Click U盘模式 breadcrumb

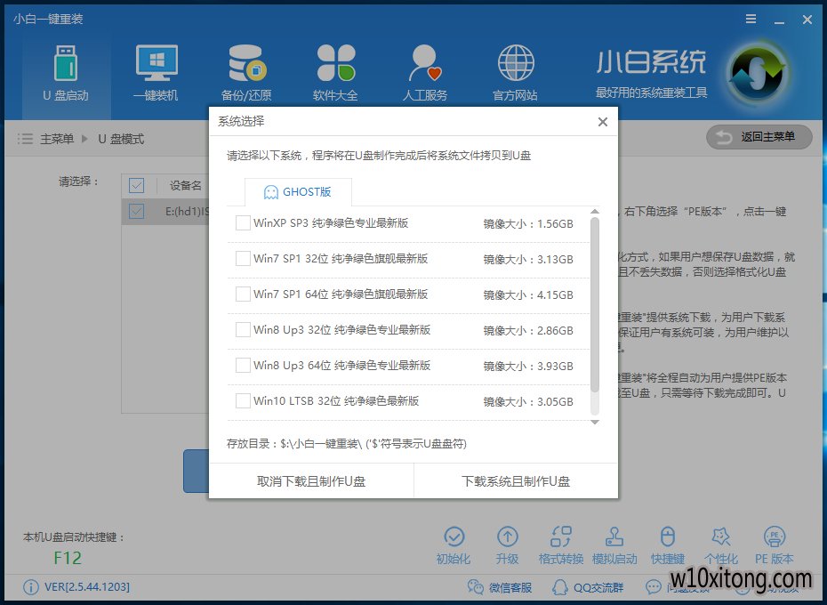point(121,139)
